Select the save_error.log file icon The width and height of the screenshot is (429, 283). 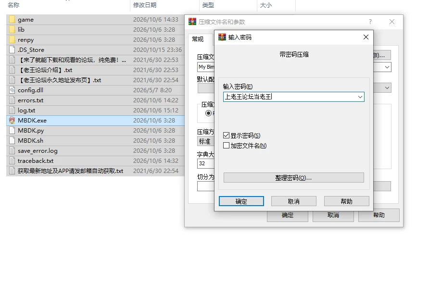coord(12,151)
